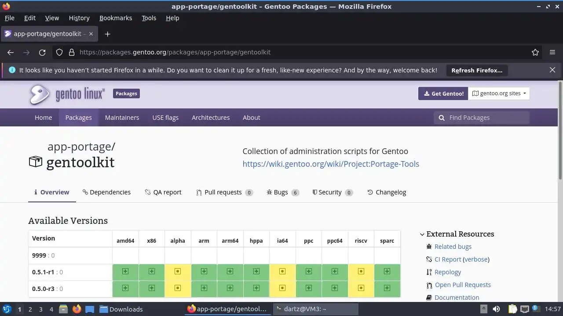Image resolution: width=563 pixels, height=316 pixels.
Task: Click ia64 testing icon for 0.5.1-r1
Action: [282, 272]
